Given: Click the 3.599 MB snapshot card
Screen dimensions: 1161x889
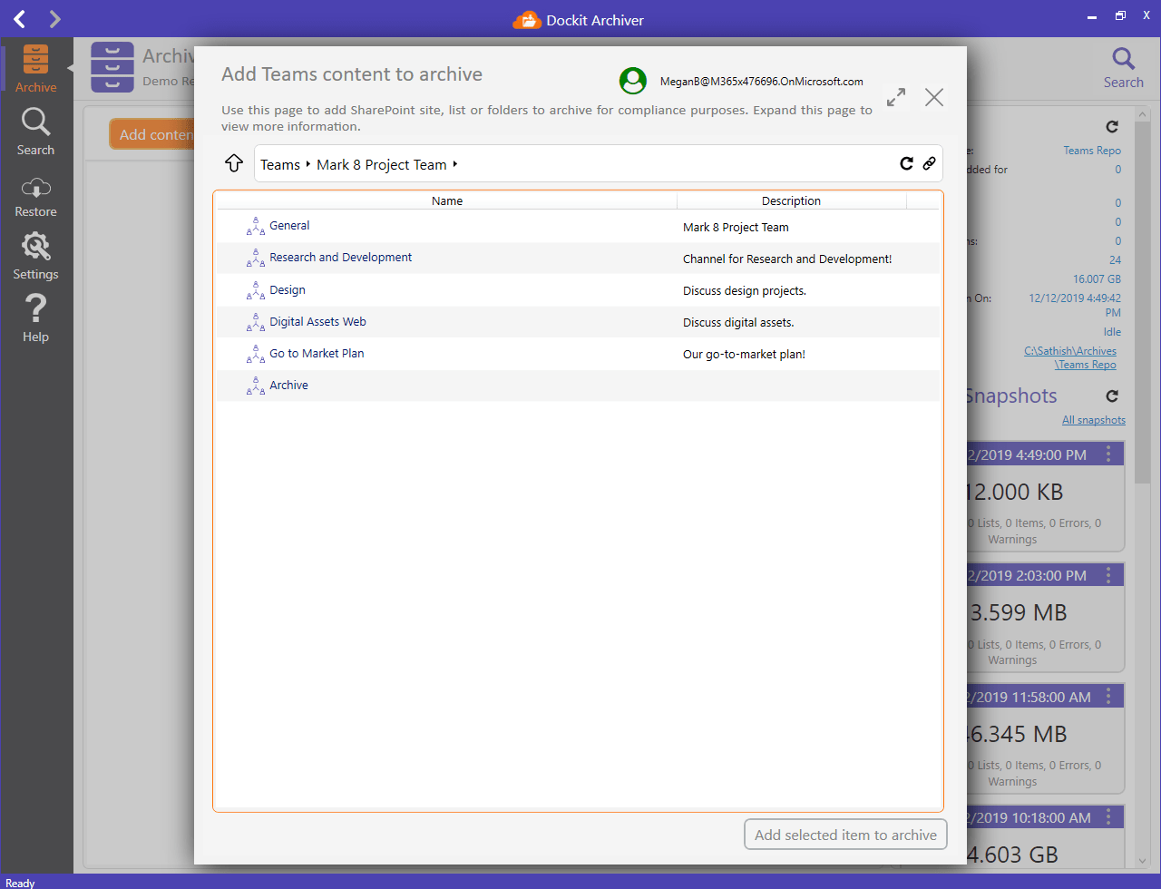Looking at the screenshot, I should point(1046,617).
